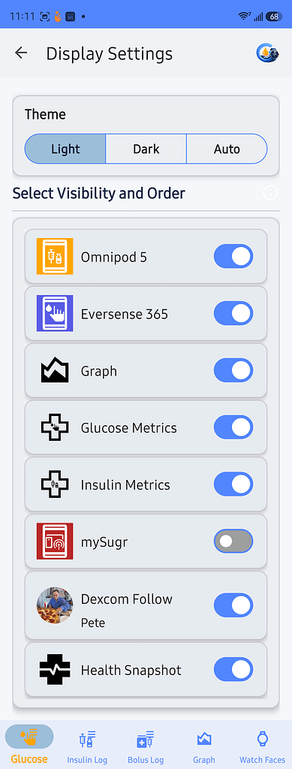Turn off the Dexcom Follow toggle
The height and width of the screenshot is (769, 292).
click(233, 605)
